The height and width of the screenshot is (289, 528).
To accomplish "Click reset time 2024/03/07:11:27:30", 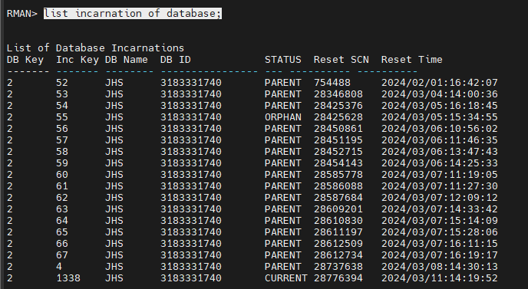I will coord(440,186).
